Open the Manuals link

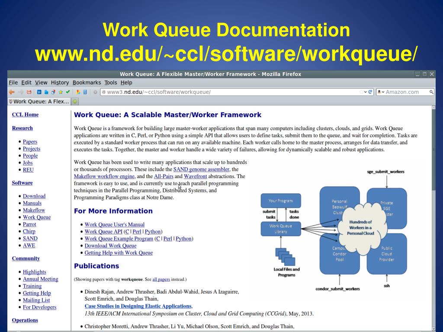point(32,203)
